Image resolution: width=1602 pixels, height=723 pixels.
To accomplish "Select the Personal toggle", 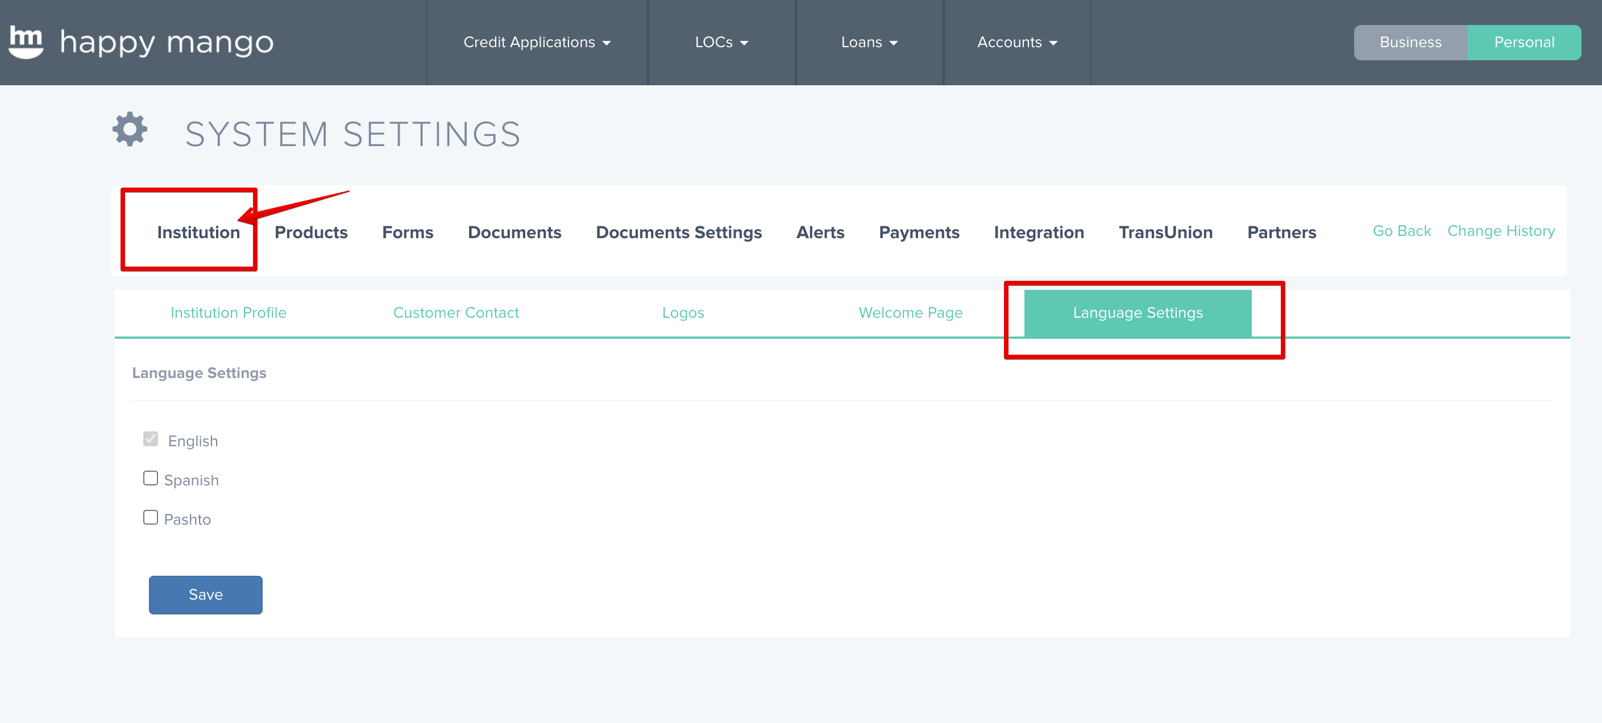I will 1524,41.
